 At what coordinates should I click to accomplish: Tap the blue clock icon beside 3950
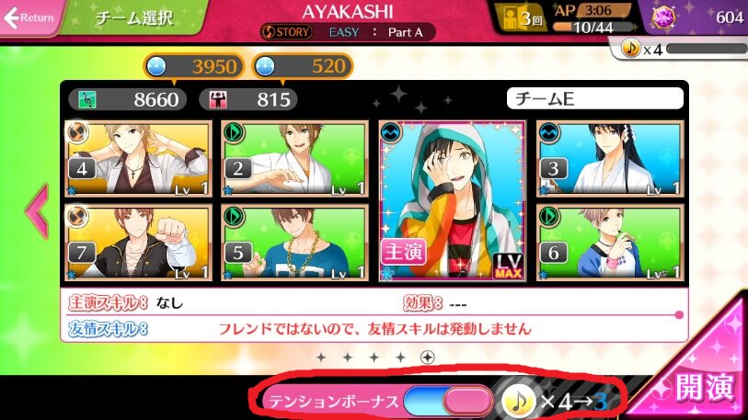tap(156, 66)
